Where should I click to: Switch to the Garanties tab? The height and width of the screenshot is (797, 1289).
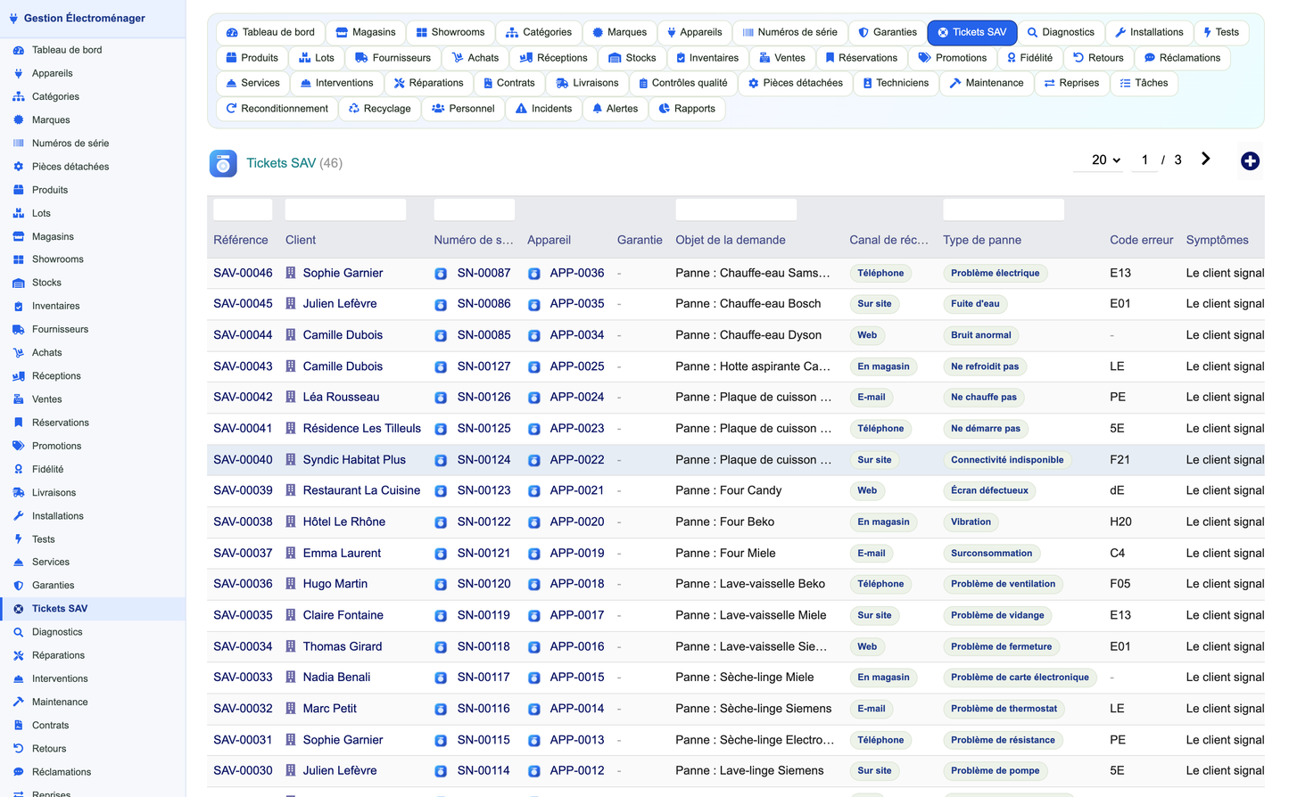(887, 32)
